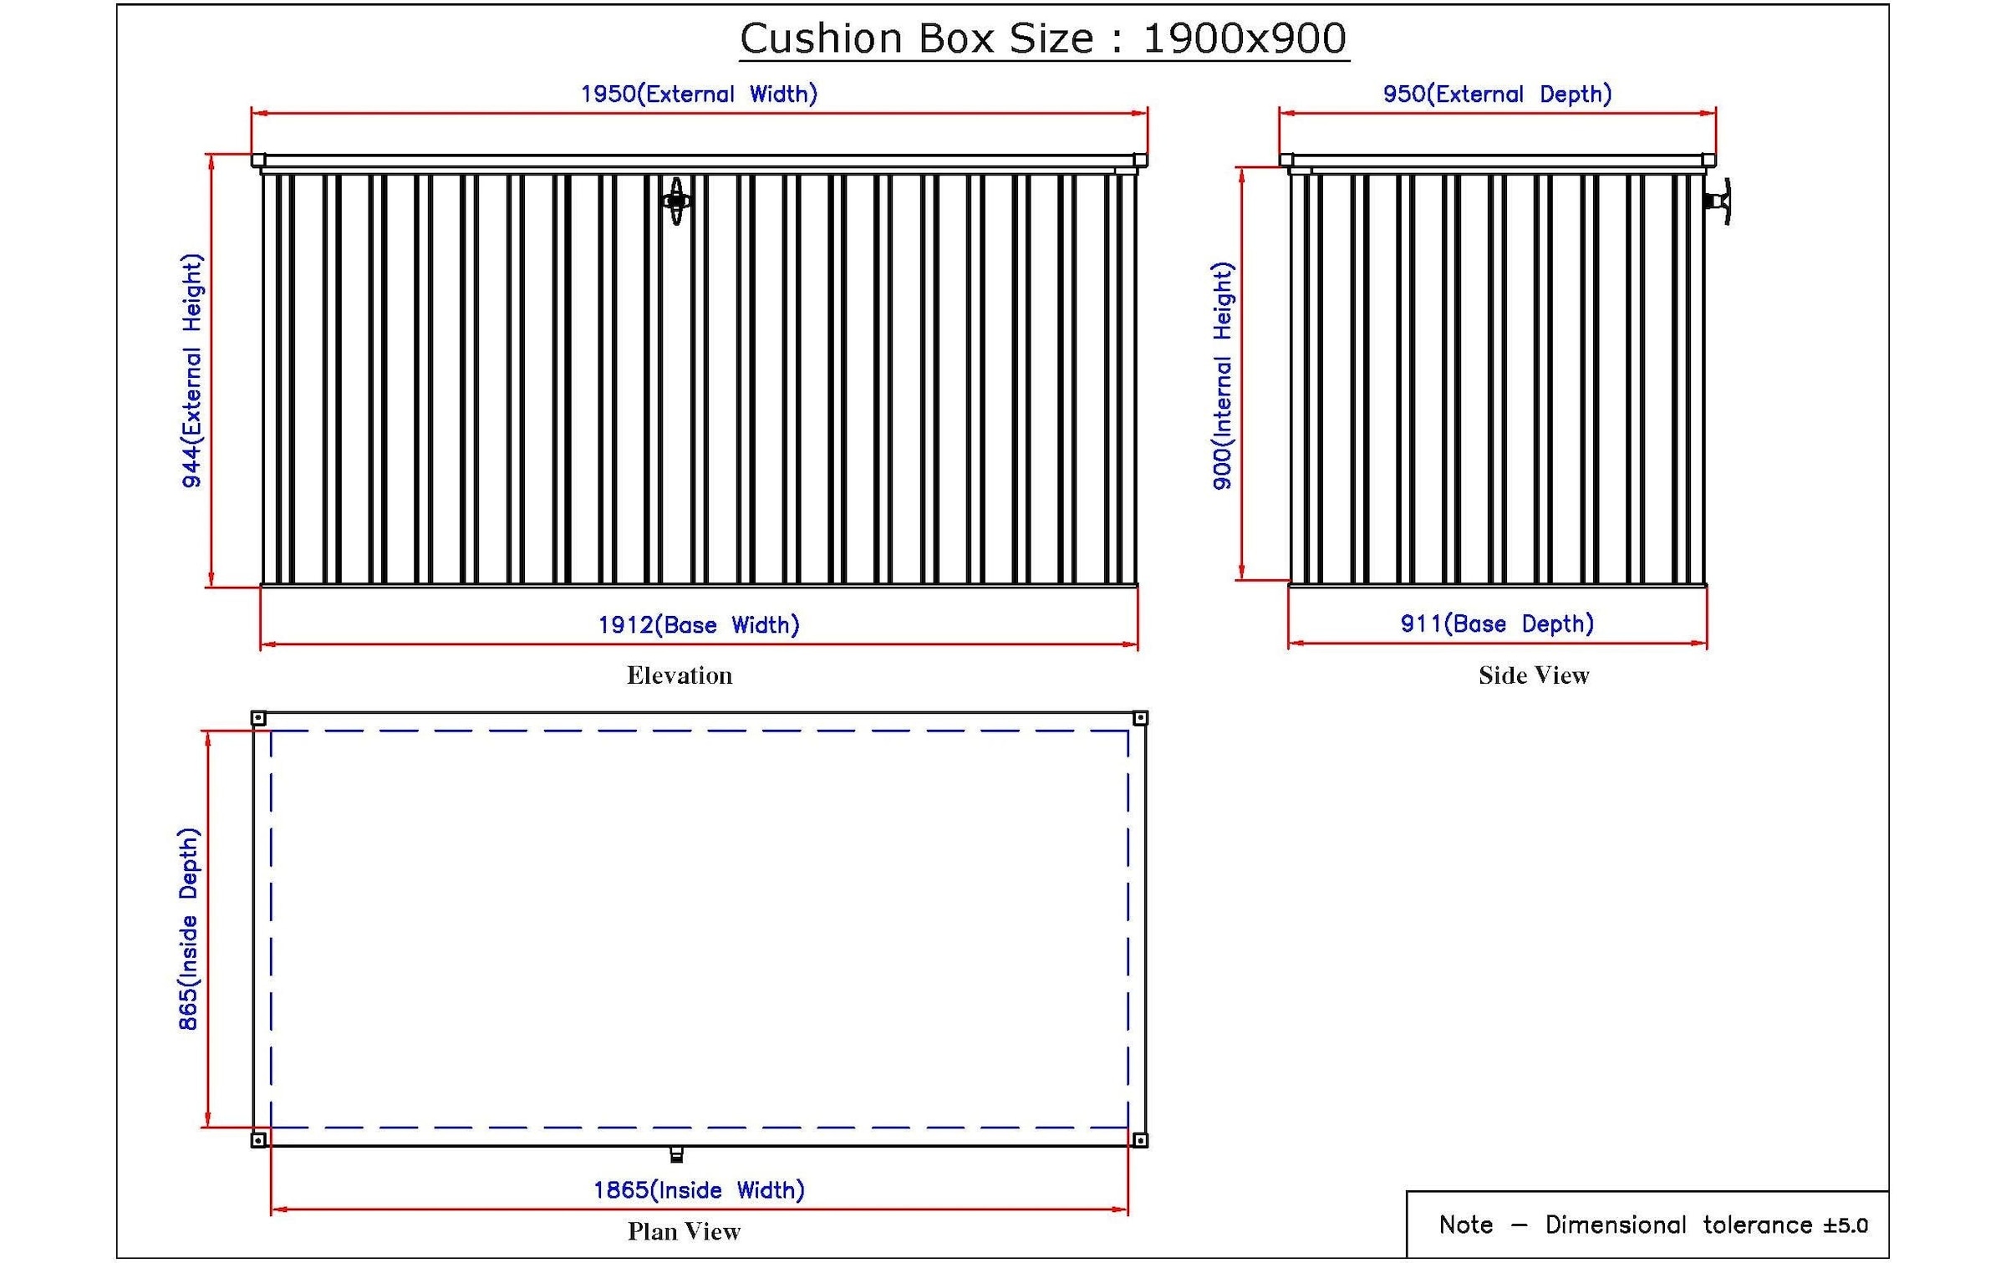Select the 1950 (External Width) dimension label
The image size is (2006, 1263).
(699, 94)
